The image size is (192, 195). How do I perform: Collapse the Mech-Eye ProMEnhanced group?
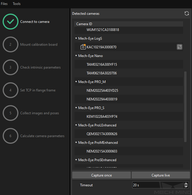76,142
